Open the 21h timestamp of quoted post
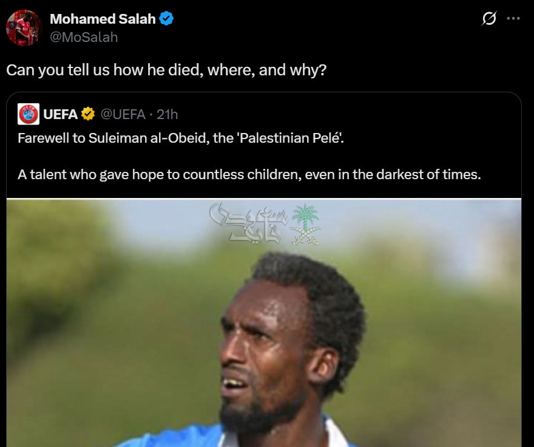The image size is (534, 447). click(167, 114)
